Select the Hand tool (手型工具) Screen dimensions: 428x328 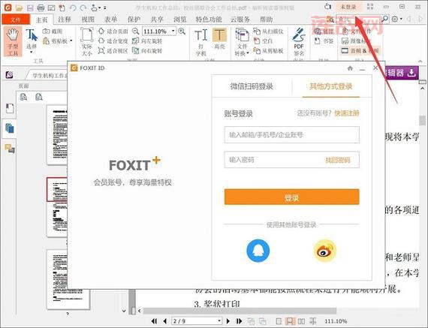pyautogui.click(x=13, y=42)
